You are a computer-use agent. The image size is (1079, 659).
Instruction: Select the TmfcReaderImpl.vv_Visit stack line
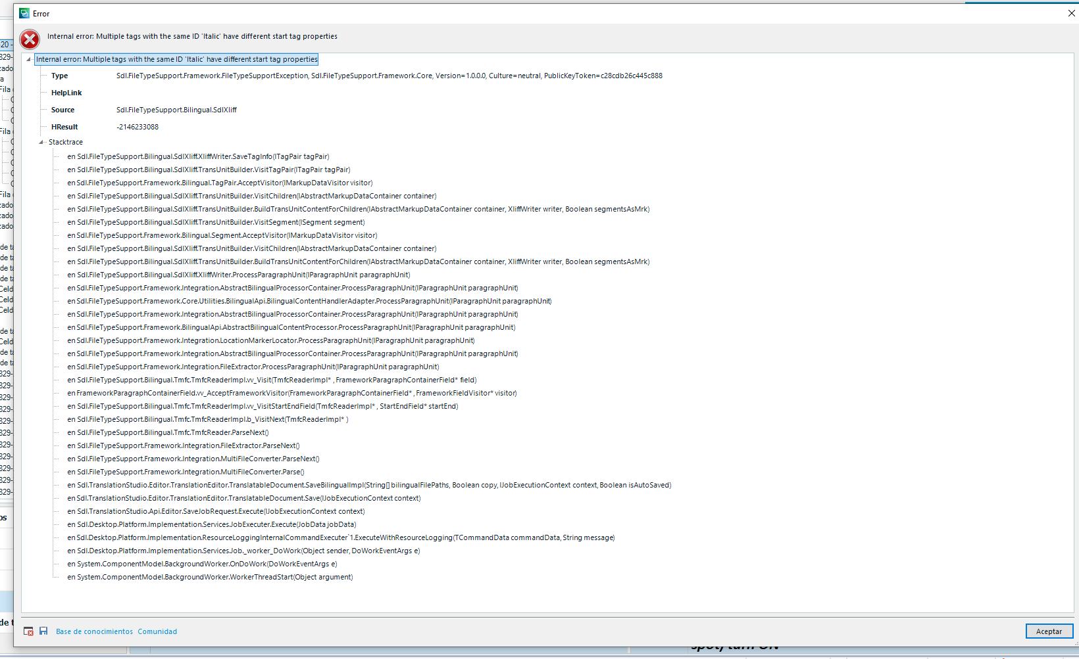[272, 380]
